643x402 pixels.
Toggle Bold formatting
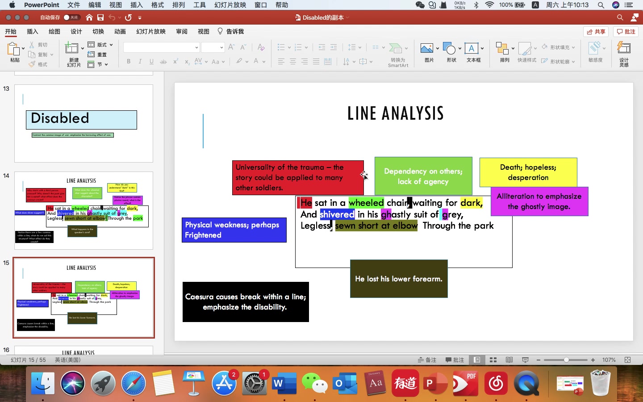129,61
